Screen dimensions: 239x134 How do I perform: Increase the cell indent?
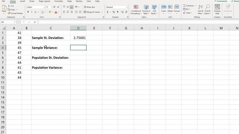pyautogui.click(x=80, y=12)
